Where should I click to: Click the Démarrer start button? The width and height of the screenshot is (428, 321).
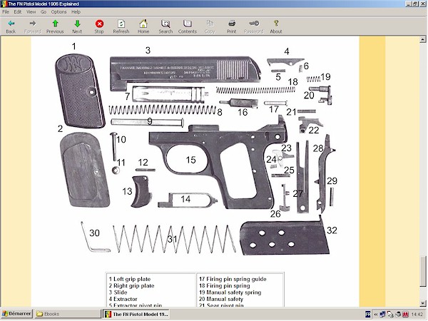pyautogui.click(x=16, y=314)
